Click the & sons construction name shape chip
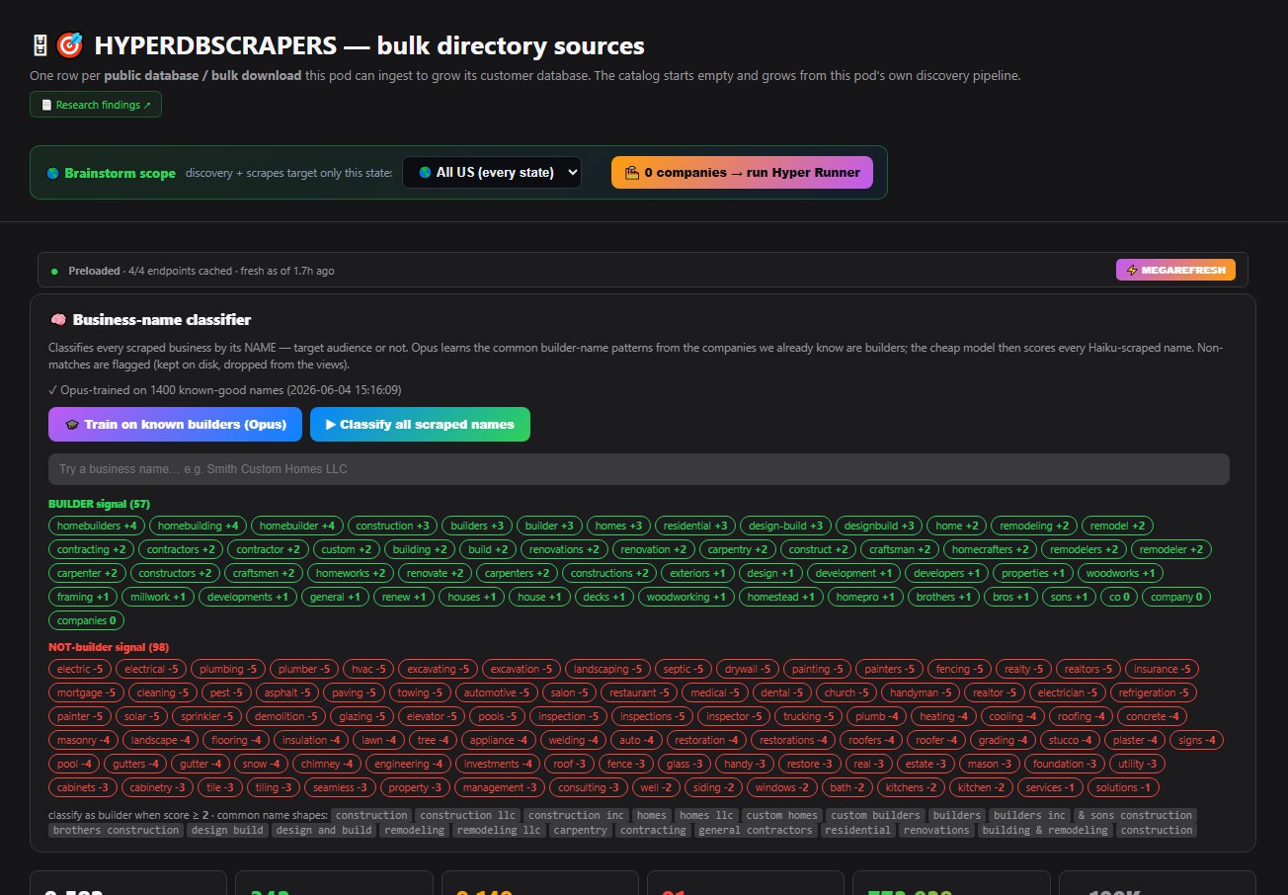The image size is (1288, 895). tap(1135, 815)
